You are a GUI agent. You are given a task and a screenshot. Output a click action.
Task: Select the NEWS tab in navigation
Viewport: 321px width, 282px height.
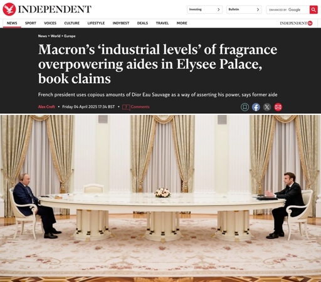(12, 23)
